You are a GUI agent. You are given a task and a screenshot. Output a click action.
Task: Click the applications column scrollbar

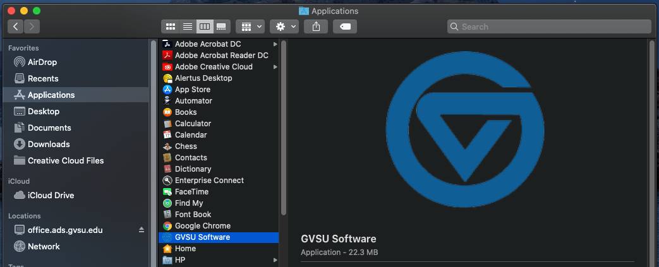(x=284, y=126)
